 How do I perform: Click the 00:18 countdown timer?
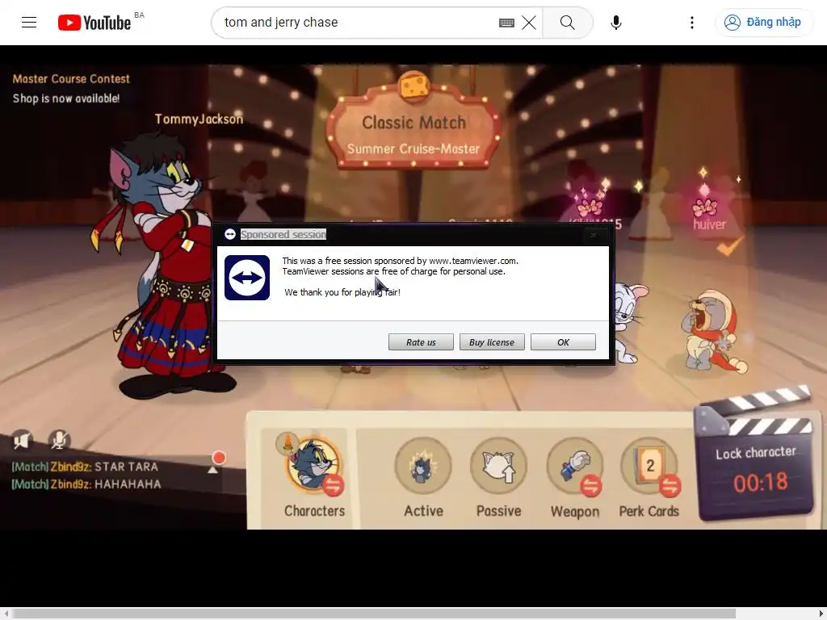point(760,482)
